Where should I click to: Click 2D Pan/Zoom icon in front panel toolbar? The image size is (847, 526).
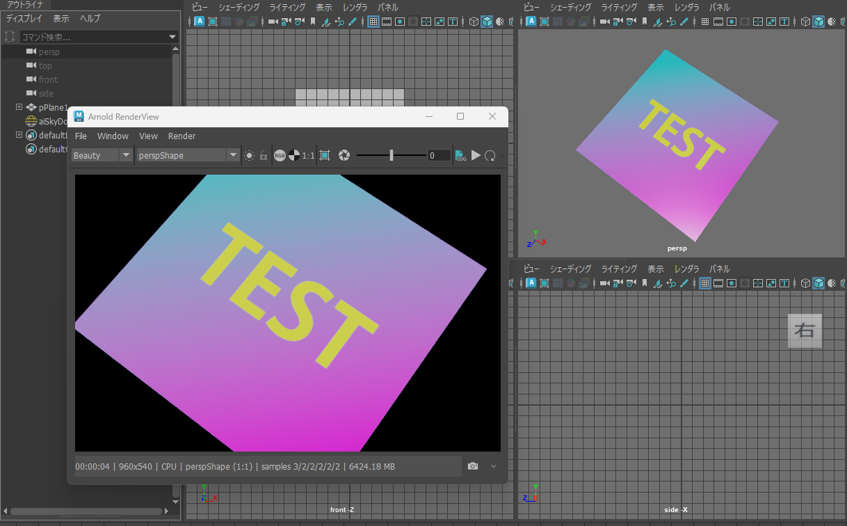coord(339,22)
